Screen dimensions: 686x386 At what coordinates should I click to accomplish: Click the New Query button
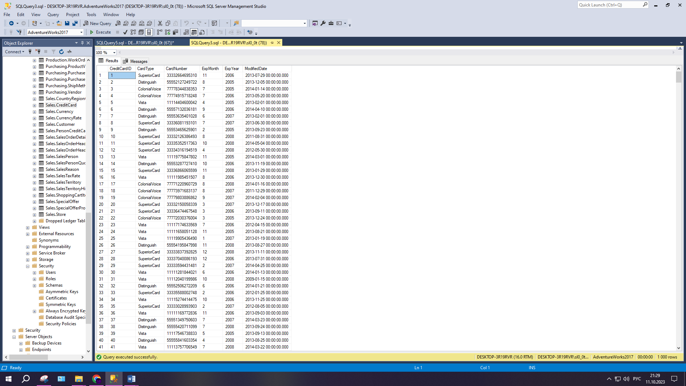tap(97, 23)
